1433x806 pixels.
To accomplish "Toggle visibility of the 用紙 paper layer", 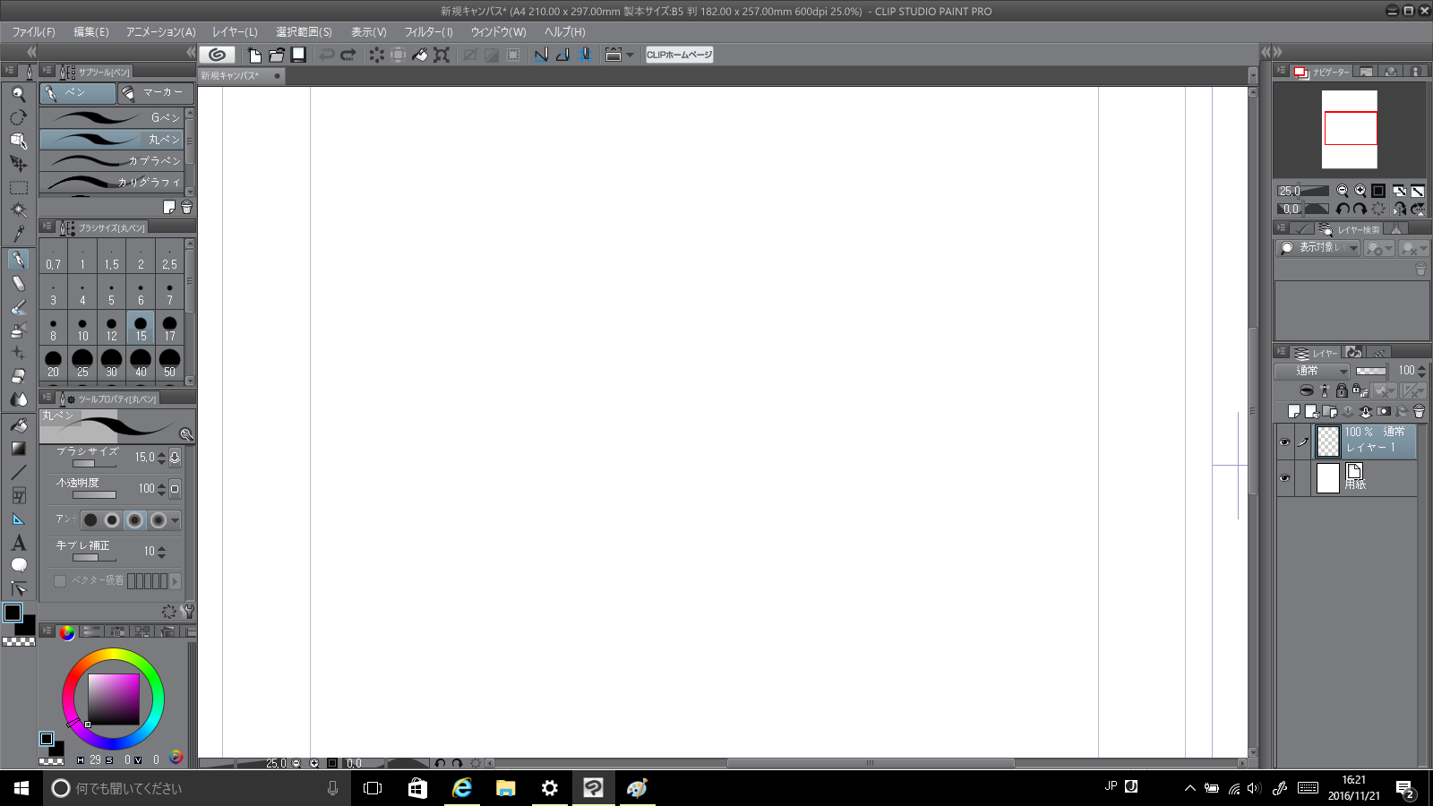I will 1284,478.
